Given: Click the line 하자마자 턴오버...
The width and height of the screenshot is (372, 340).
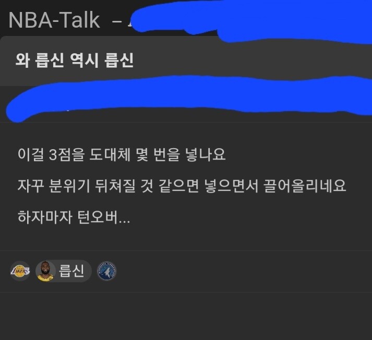Looking at the screenshot, I should pos(74,217).
